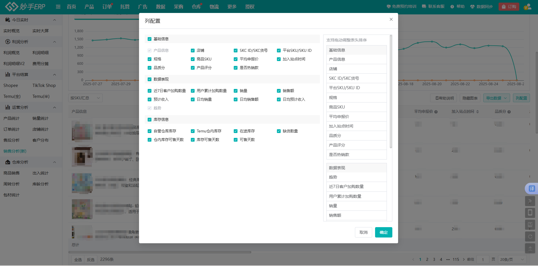The width and height of the screenshot is (538, 266).
Task: Toggle the 销售额 checkbox
Action: (x=279, y=91)
